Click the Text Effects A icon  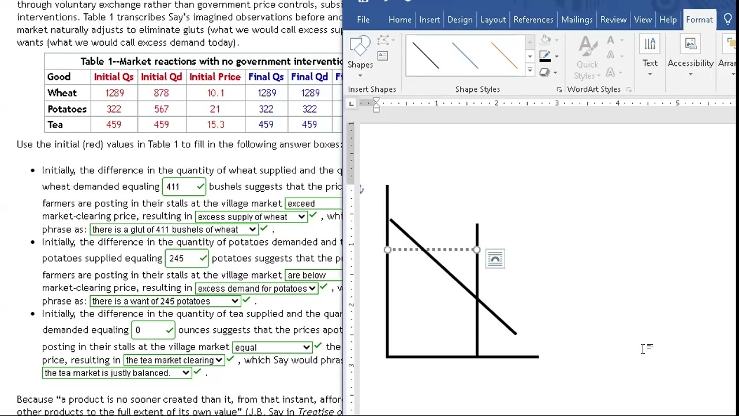pyautogui.click(x=611, y=72)
